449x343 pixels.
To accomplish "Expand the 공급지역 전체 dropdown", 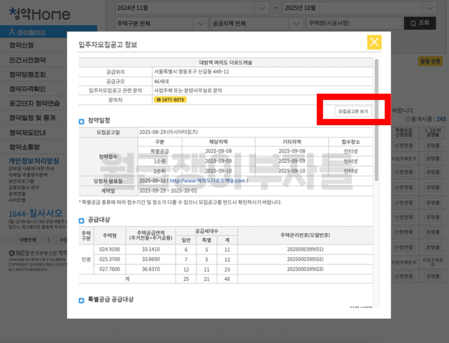I will 257,24.
